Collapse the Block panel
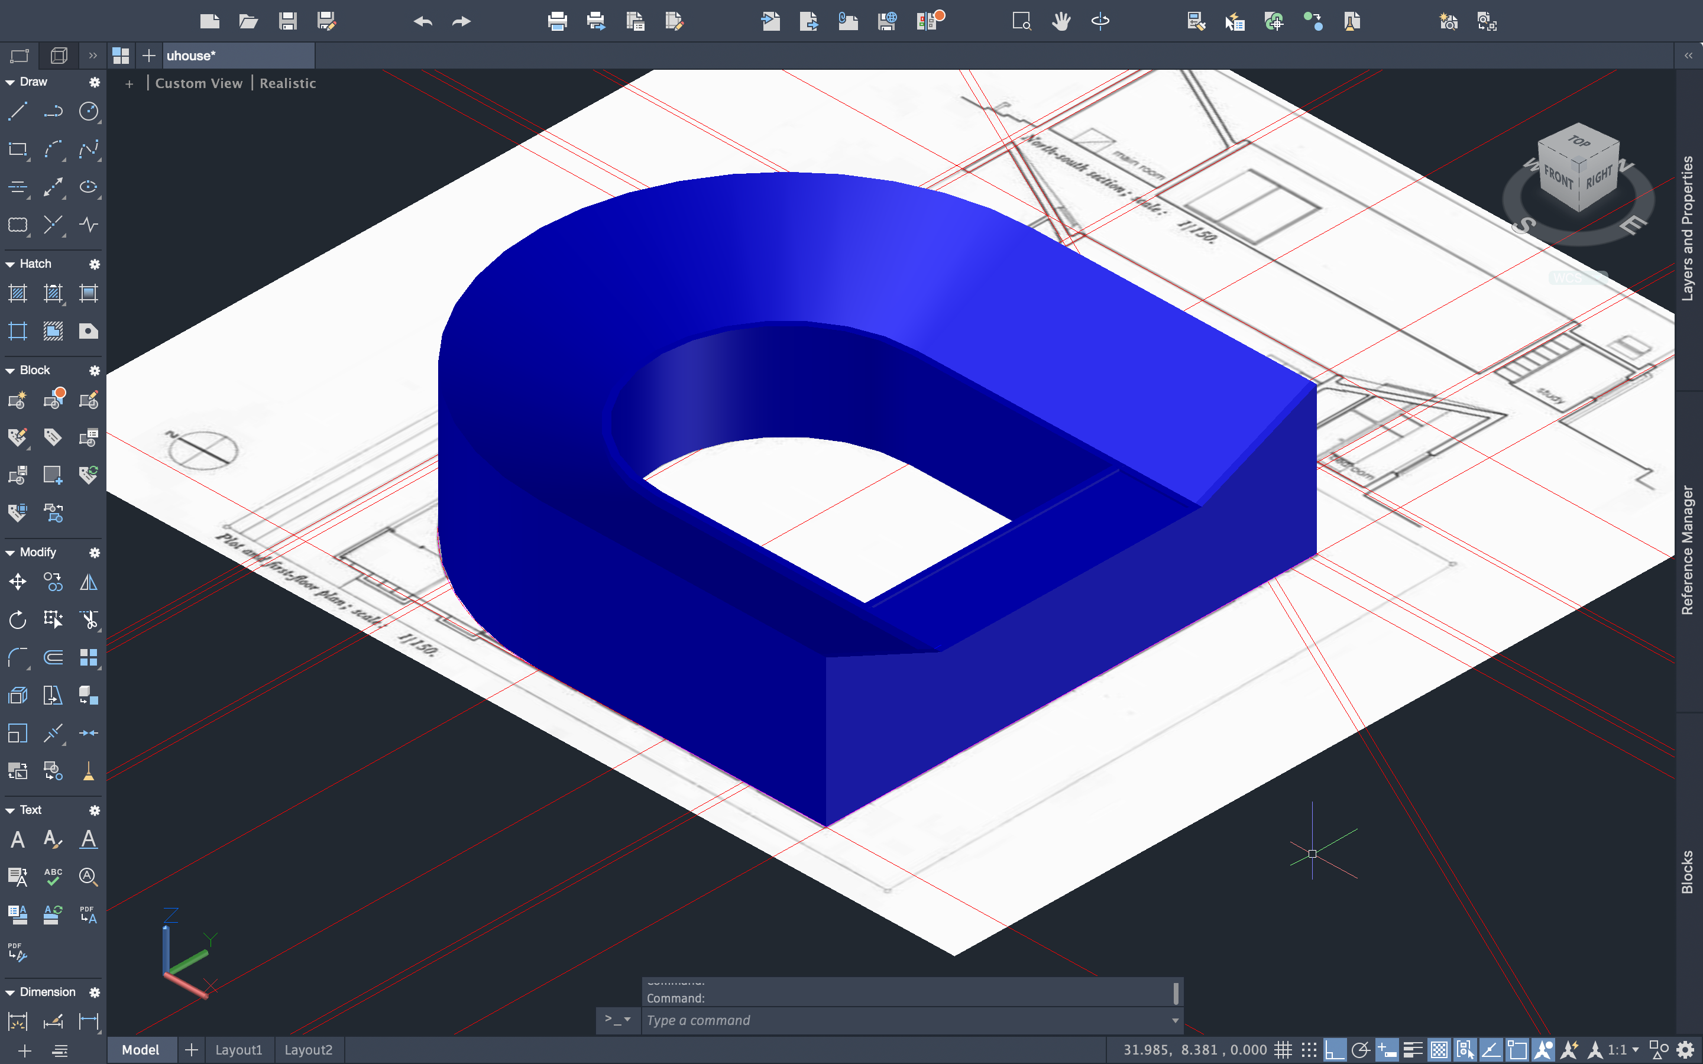Screen dimensions: 1703x1064 tap(10, 371)
